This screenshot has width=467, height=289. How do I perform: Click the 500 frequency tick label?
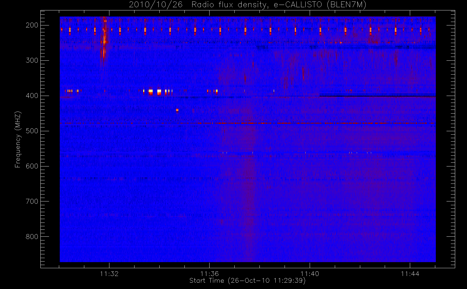coord(32,131)
